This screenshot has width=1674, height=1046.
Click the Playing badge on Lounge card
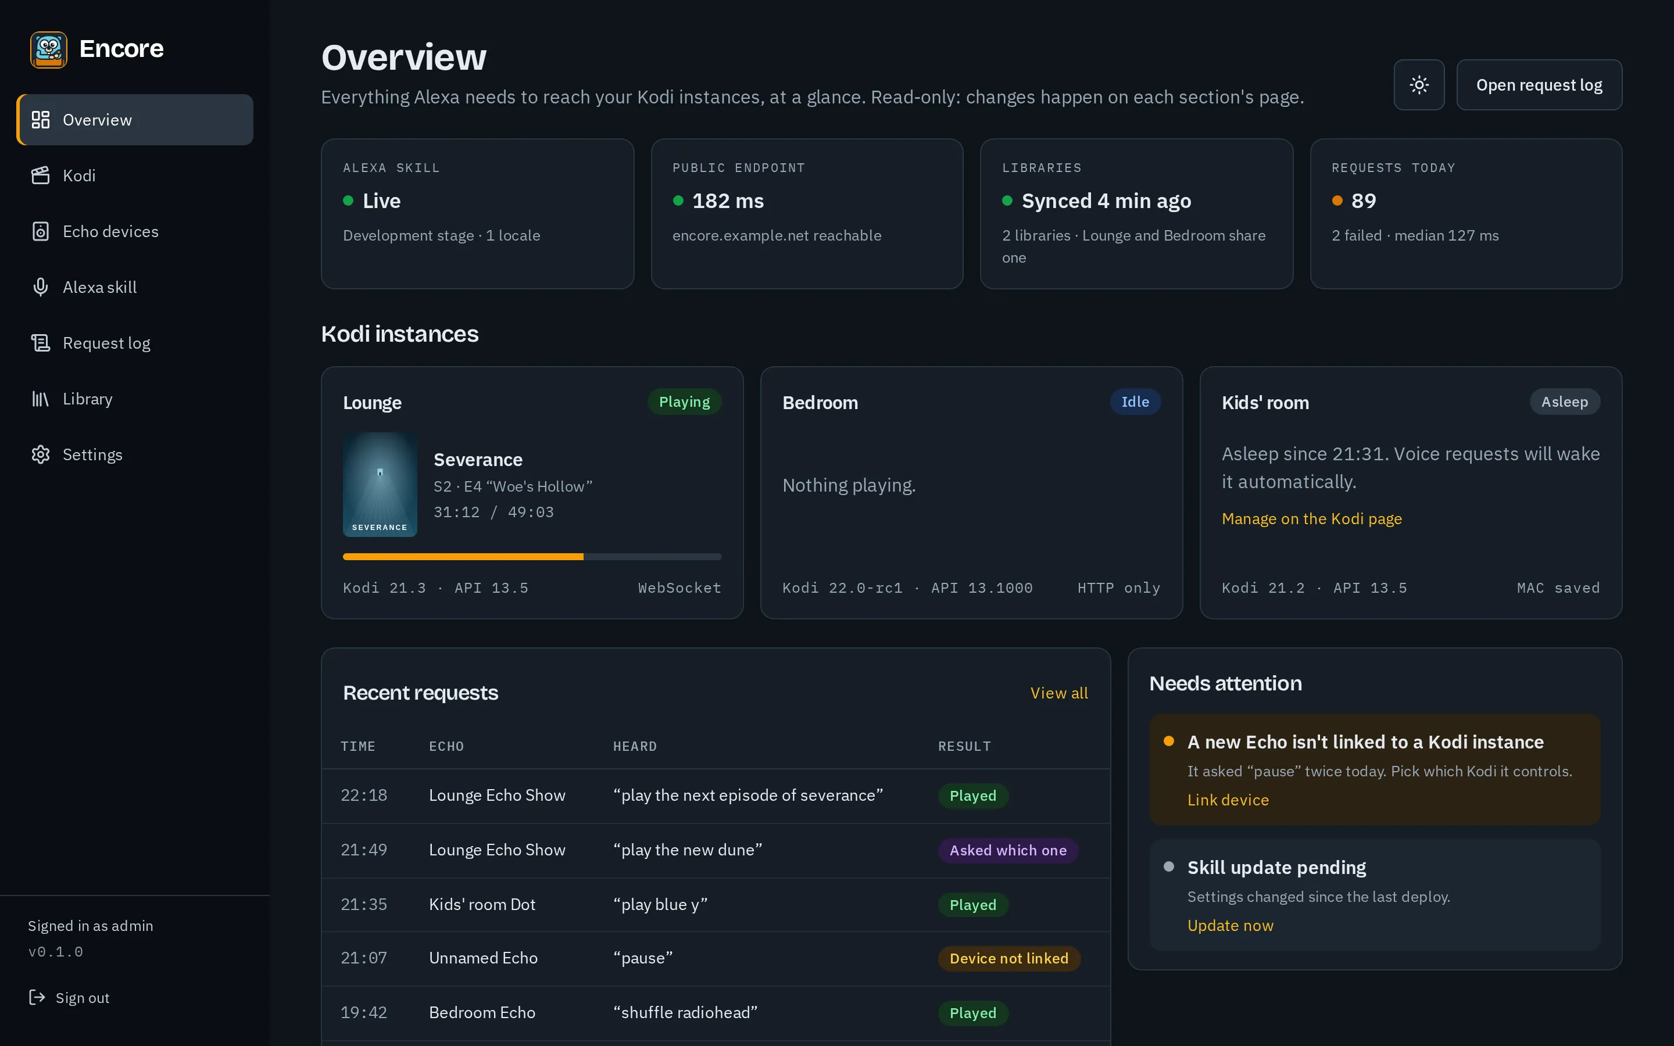tap(684, 402)
